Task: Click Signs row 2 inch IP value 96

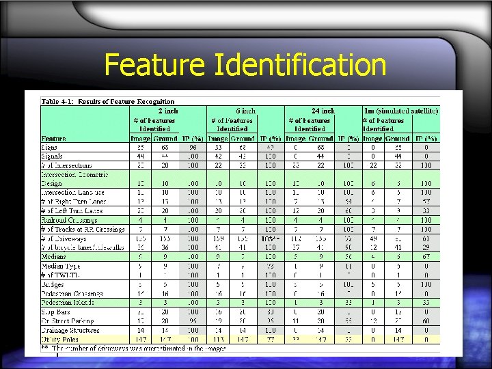Action: click(193, 147)
